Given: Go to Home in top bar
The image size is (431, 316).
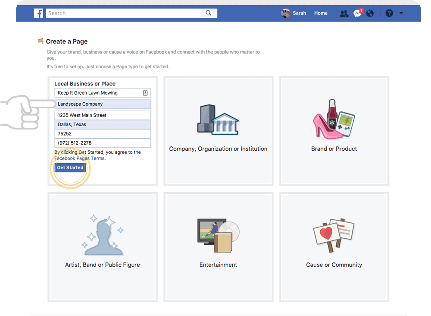Looking at the screenshot, I should tap(321, 13).
